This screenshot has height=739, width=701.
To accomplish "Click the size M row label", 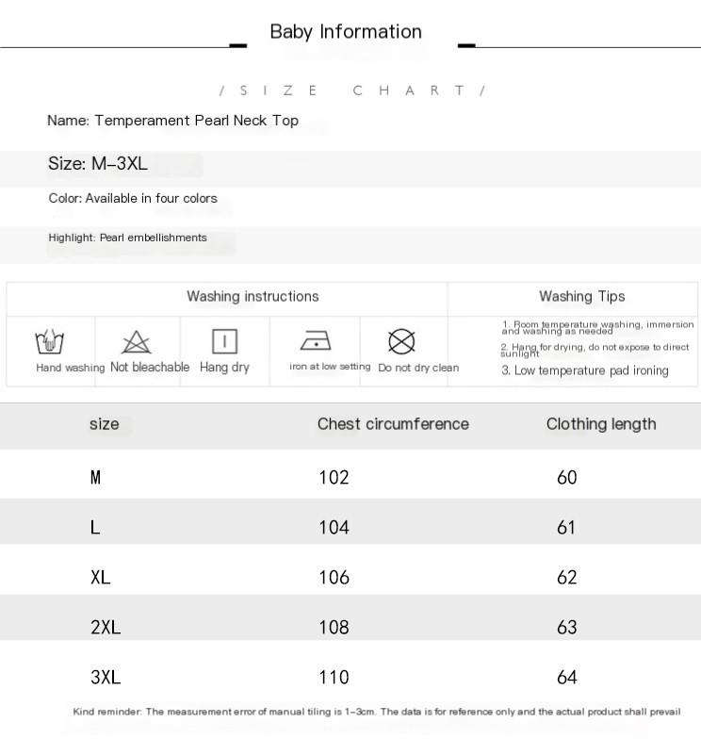I will pyautogui.click(x=95, y=477).
